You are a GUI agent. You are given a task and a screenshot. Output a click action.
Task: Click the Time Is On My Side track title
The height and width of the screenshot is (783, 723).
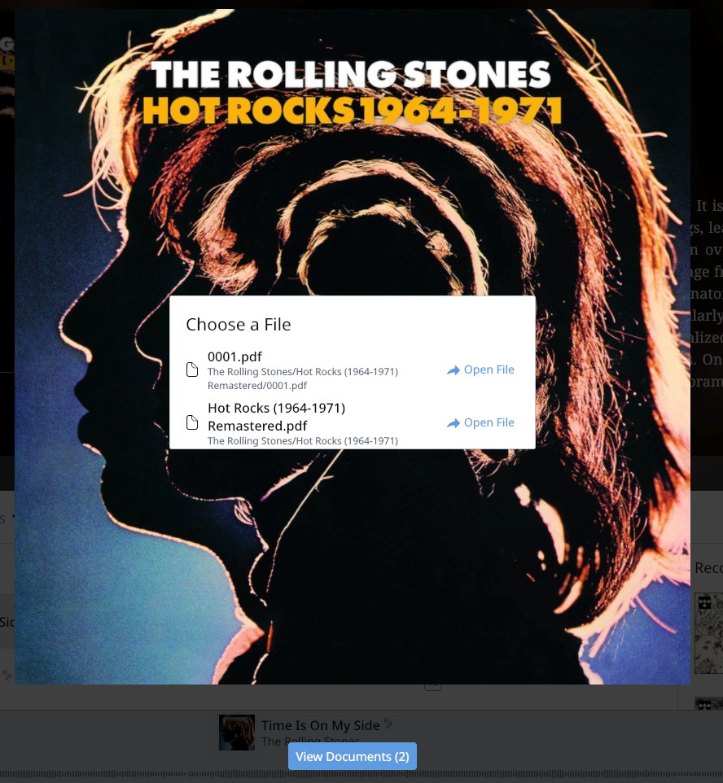point(320,725)
